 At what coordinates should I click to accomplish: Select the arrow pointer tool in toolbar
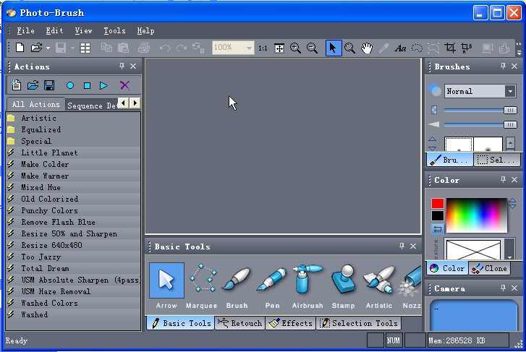[x=334, y=48]
